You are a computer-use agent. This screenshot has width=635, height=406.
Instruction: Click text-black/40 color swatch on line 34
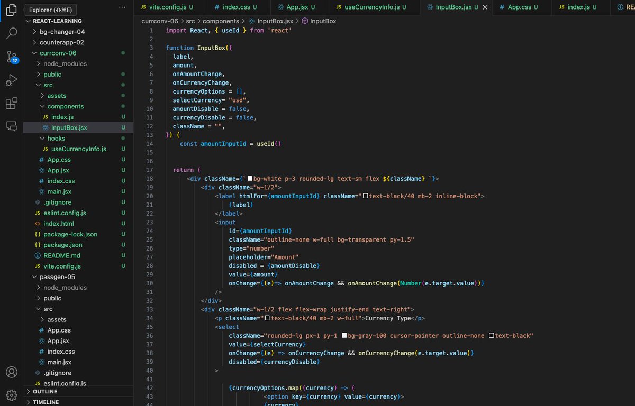(x=267, y=318)
